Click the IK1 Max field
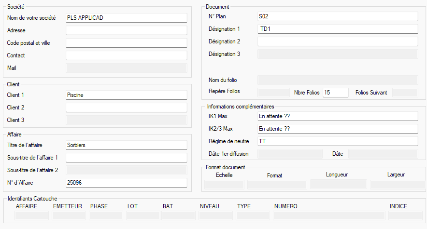The image size is (427, 229). tap(338, 116)
